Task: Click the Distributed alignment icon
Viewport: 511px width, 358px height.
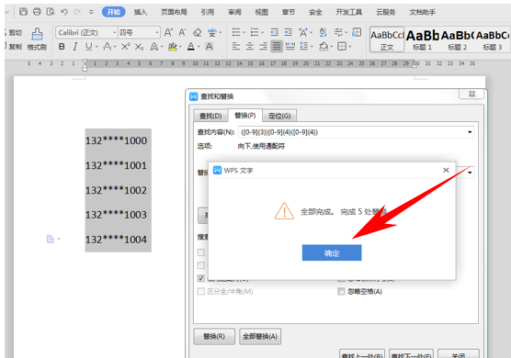Action: [290, 46]
